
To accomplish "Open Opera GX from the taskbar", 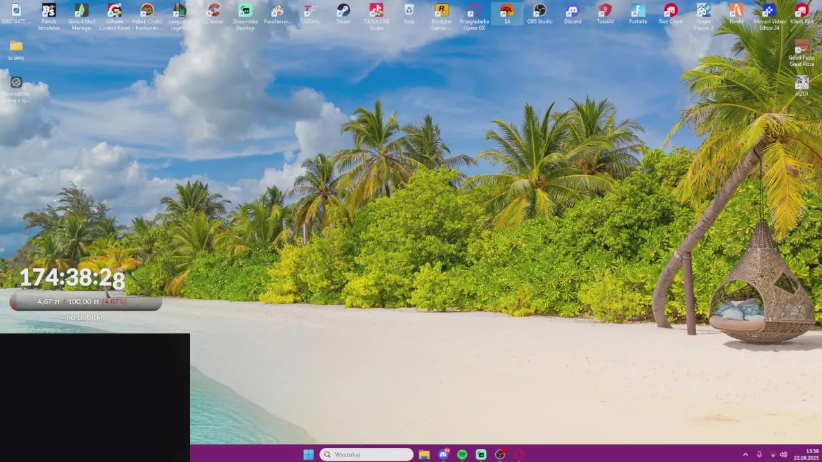I will (519, 454).
